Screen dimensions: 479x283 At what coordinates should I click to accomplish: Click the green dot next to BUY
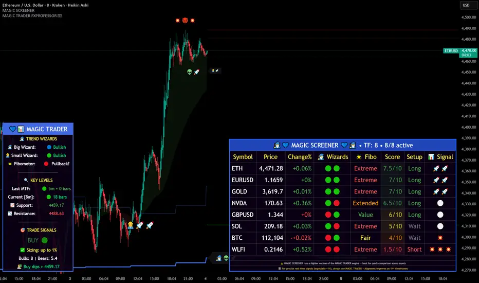pyautogui.click(x=45, y=240)
